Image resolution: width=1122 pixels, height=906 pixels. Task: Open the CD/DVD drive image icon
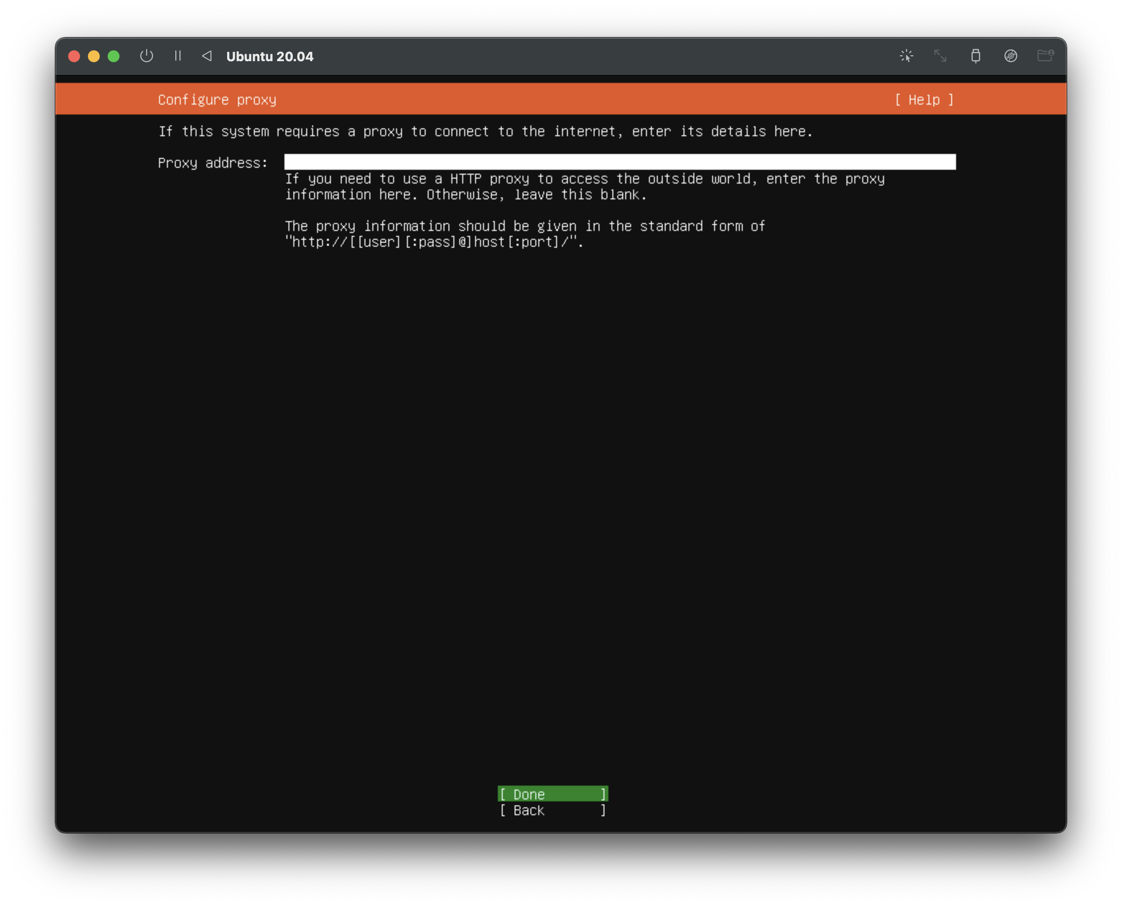[x=1010, y=56]
